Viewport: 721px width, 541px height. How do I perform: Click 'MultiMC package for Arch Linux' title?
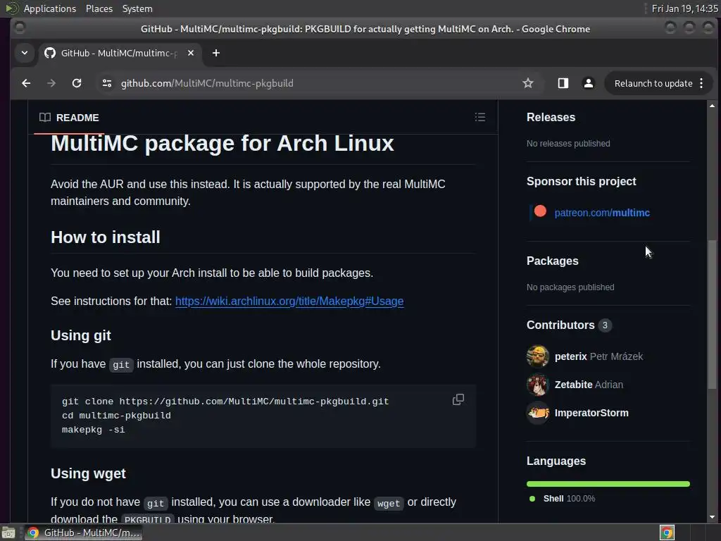pos(222,144)
